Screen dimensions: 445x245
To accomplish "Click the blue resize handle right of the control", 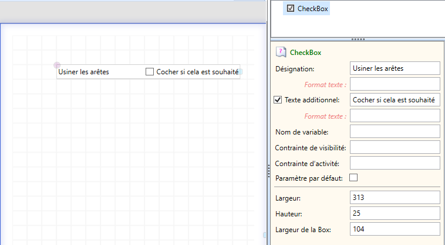I will pyautogui.click(x=240, y=72).
